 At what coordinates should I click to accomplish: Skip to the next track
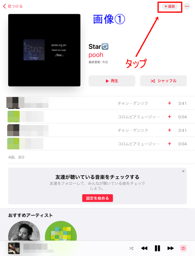pyautogui.click(x=170, y=248)
